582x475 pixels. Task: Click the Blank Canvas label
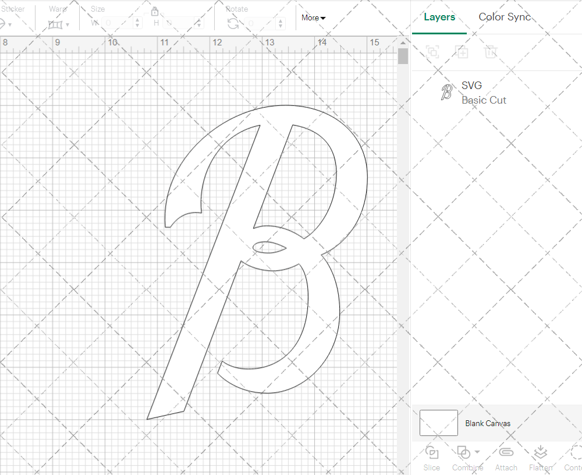click(488, 423)
